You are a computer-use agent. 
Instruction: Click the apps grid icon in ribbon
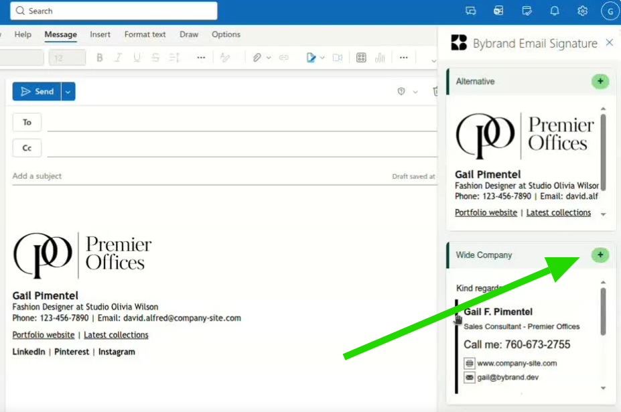click(x=361, y=58)
